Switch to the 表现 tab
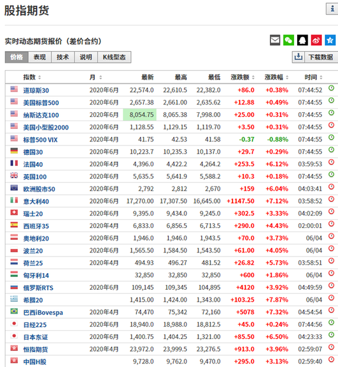Viewport: 338px width, 367px height. pos(40,57)
